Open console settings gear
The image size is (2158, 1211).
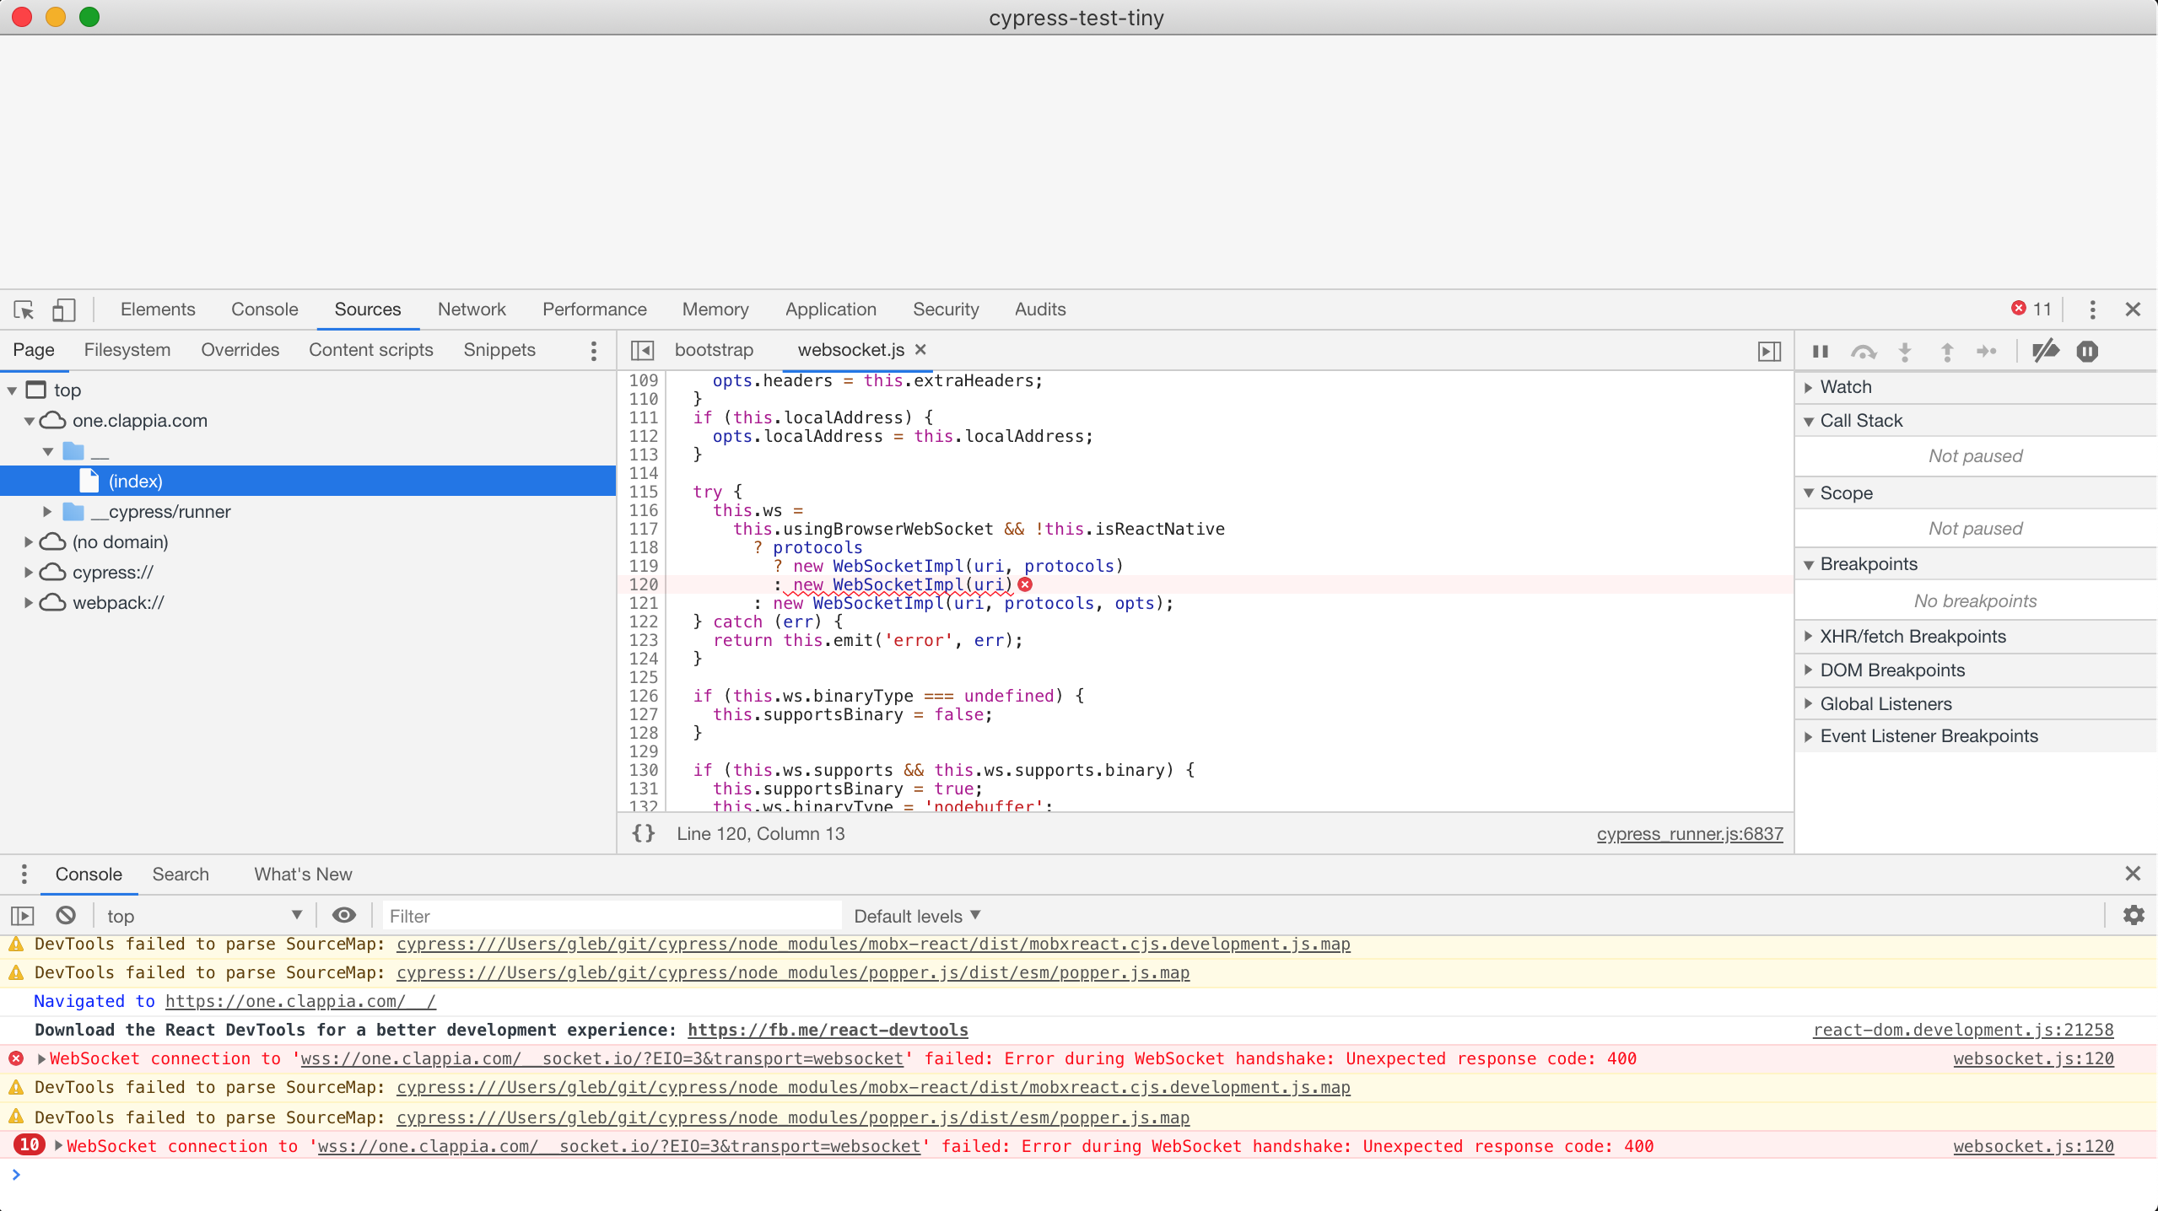(2134, 915)
